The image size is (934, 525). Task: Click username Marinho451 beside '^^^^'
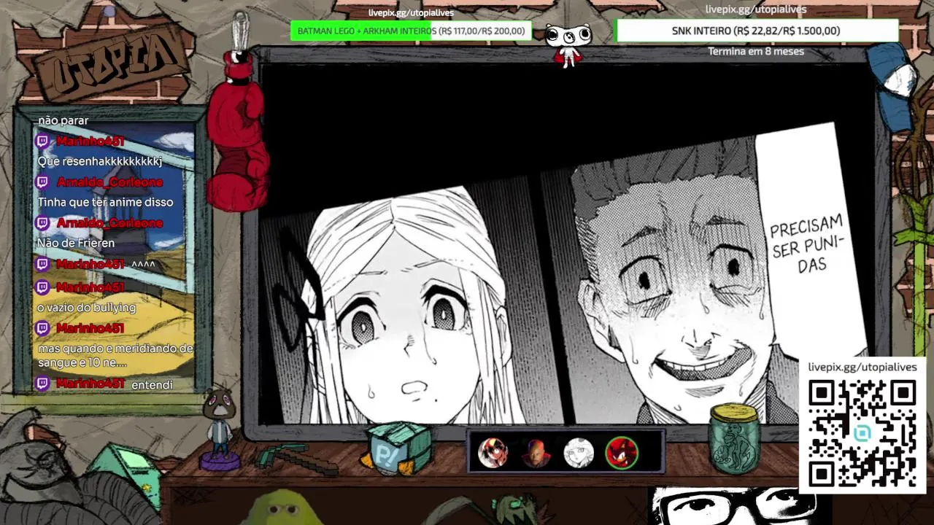(x=90, y=264)
